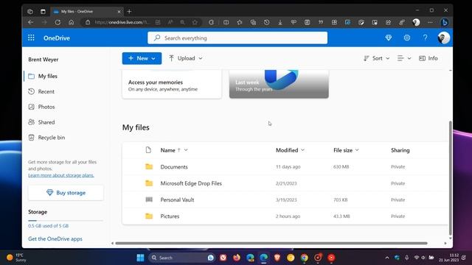The width and height of the screenshot is (472, 265).
Task: Open Windows Start menu
Action: click(140, 258)
